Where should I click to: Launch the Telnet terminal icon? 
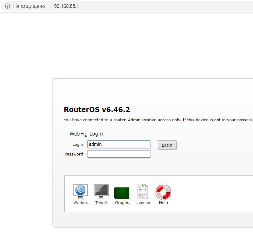coord(101,192)
